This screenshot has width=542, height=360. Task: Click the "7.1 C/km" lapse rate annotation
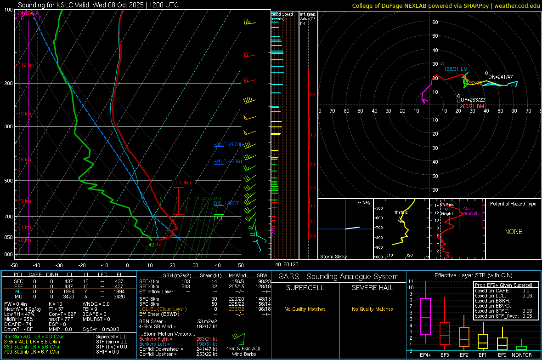181,183
